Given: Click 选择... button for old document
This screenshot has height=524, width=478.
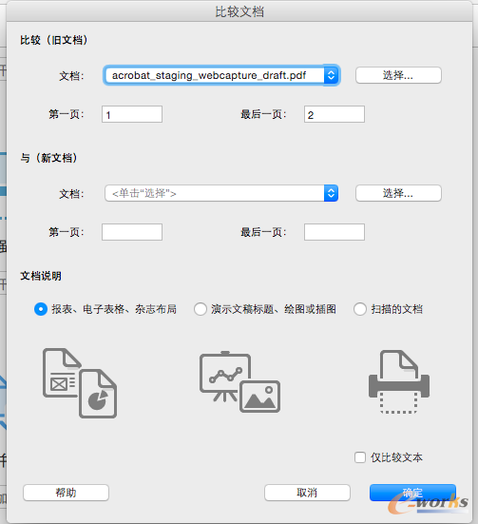Looking at the screenshot, I should click(398, 75).
